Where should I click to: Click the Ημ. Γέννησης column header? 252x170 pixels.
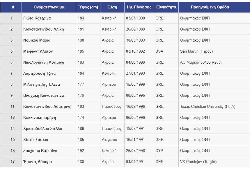click(x=139, y=7)
